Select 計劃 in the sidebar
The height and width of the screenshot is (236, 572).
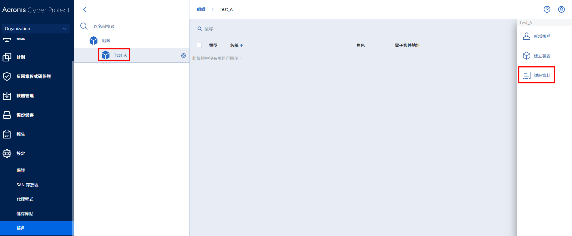21,57
